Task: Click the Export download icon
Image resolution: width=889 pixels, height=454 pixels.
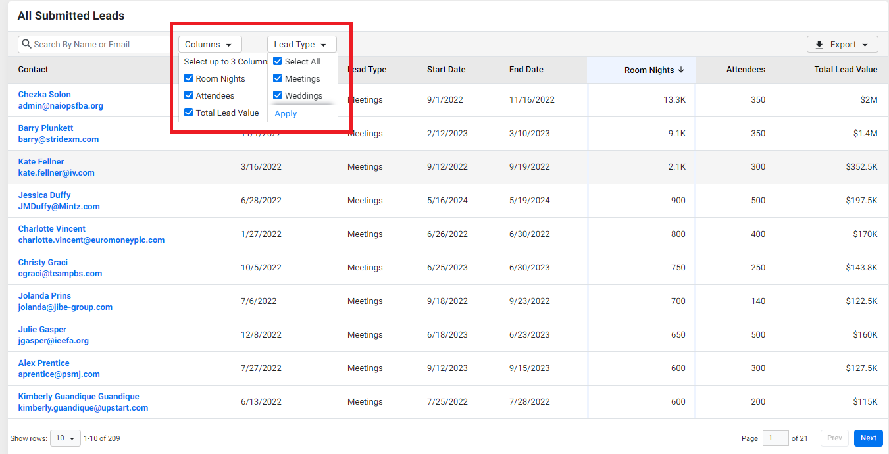Action: click(x=819, y=45)
